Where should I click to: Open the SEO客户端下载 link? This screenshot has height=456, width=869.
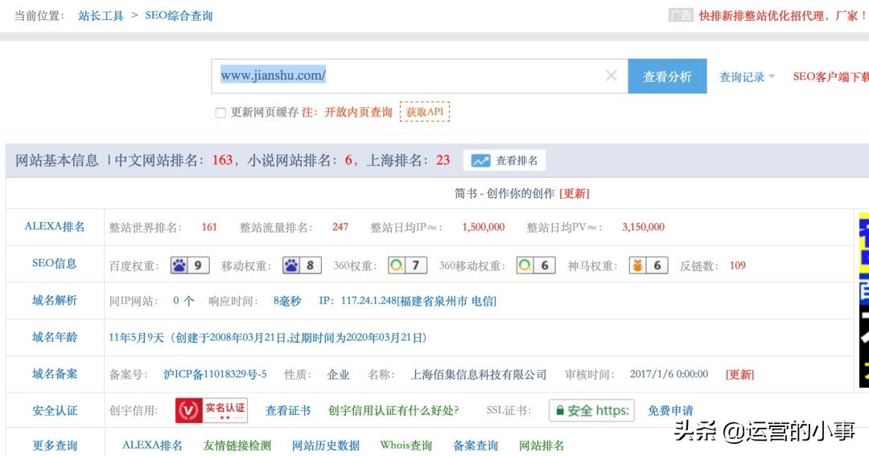[x=830, y=77]
